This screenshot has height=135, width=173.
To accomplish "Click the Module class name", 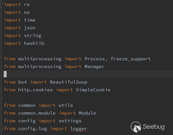I will [87, 113].
